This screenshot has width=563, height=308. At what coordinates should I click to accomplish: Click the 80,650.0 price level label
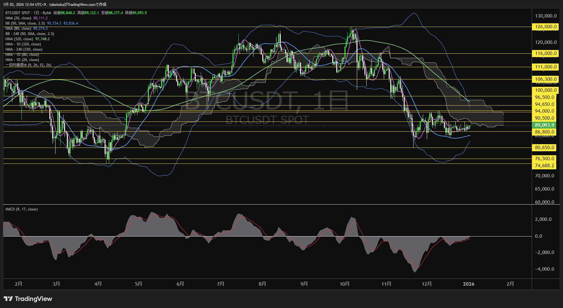(545, 148)
